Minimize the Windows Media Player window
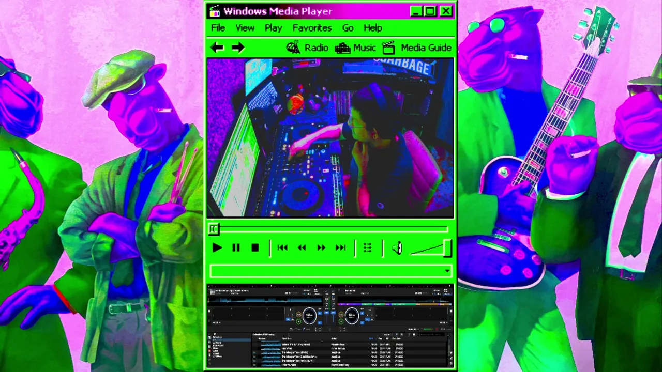 [416, 11]
